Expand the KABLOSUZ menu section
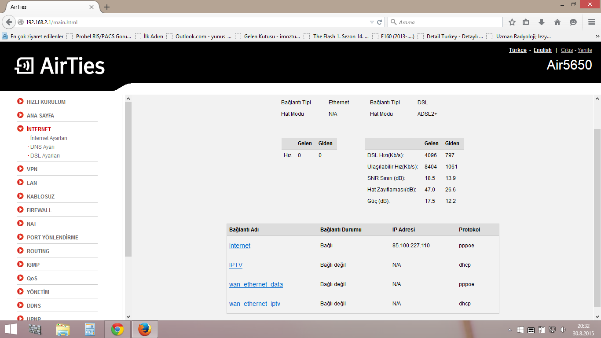601x338 pixels. pyautogui.click(x=40, y=196)
